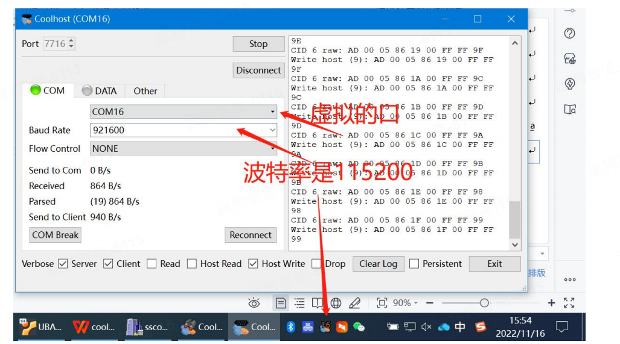Open the WPS cool... taskbar document
The image size is (620, 344).
[x=94, y=327]
